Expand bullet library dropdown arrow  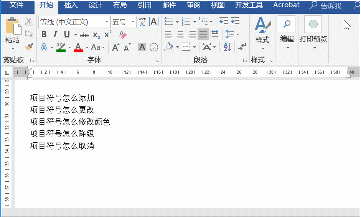tap(177, 22)
